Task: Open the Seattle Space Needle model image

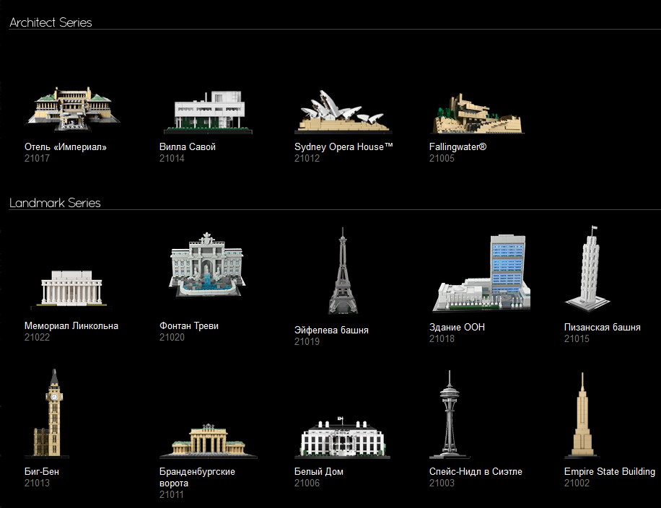Action: [448, 416]
